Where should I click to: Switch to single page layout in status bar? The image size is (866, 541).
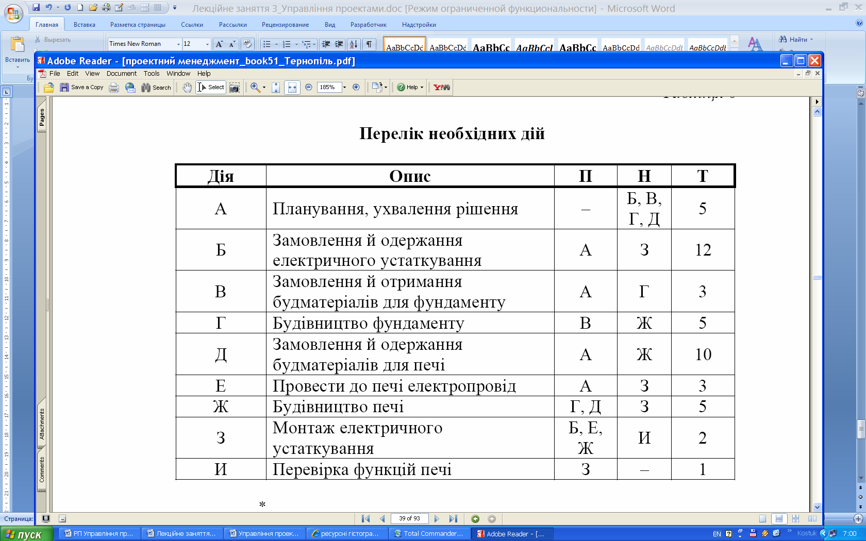763,519
